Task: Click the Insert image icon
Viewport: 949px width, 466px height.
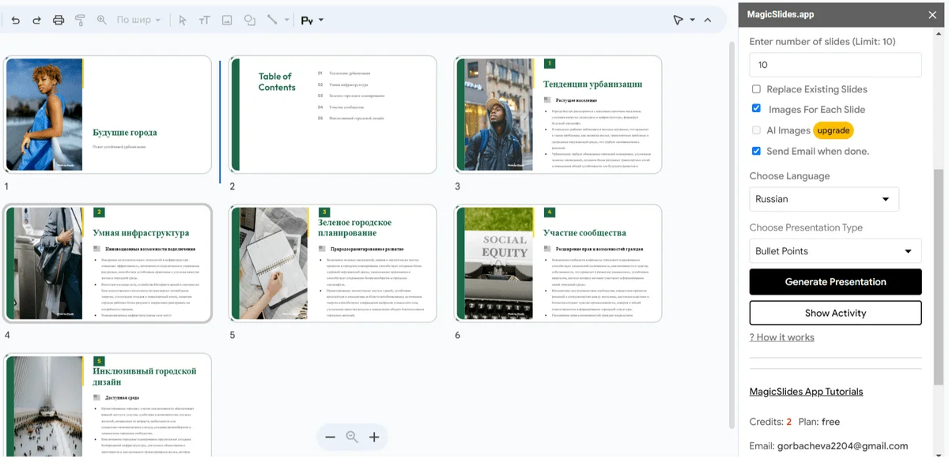Action: [x=227, y=20]
